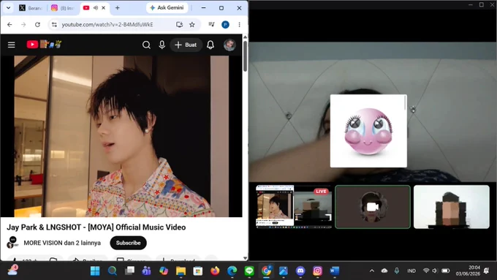Open Microsoft Teams taskbar icon
The height and width of the screenshot is (280, 497).
point(146,270)
